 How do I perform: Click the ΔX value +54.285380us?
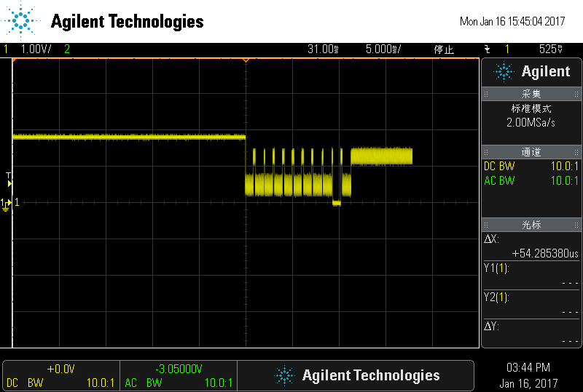(x=545, y=254)
